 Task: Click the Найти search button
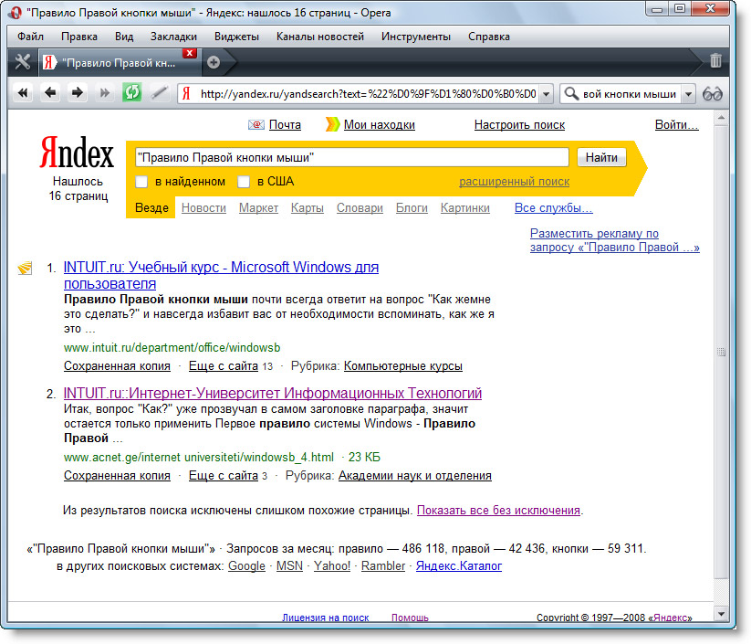point(601,157)
